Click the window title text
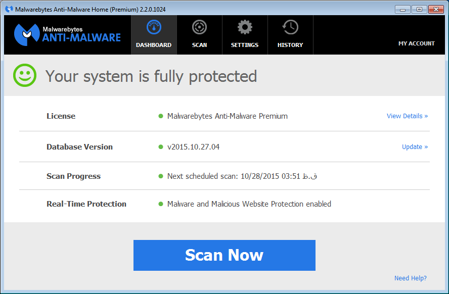Image resolution: width=449 pixels, height=294 pixels. pyautogui.click(x=90, y=10)
